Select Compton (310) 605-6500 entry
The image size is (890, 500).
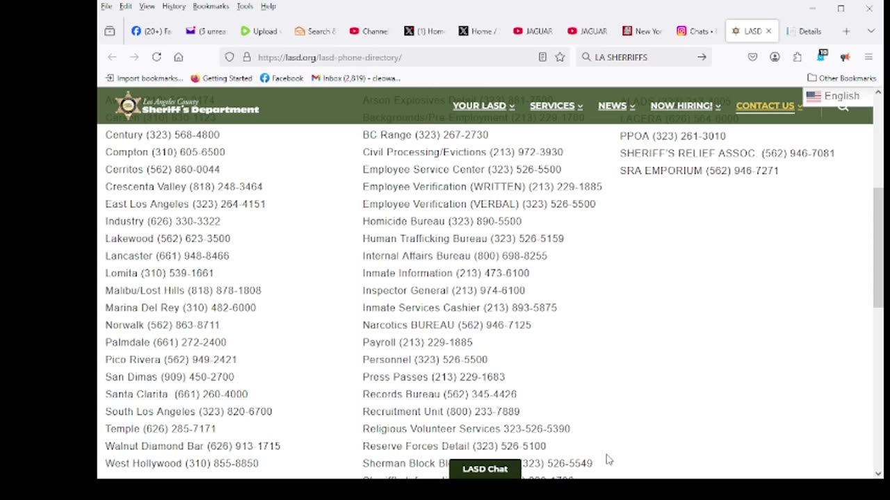click(x=165, y=152)
